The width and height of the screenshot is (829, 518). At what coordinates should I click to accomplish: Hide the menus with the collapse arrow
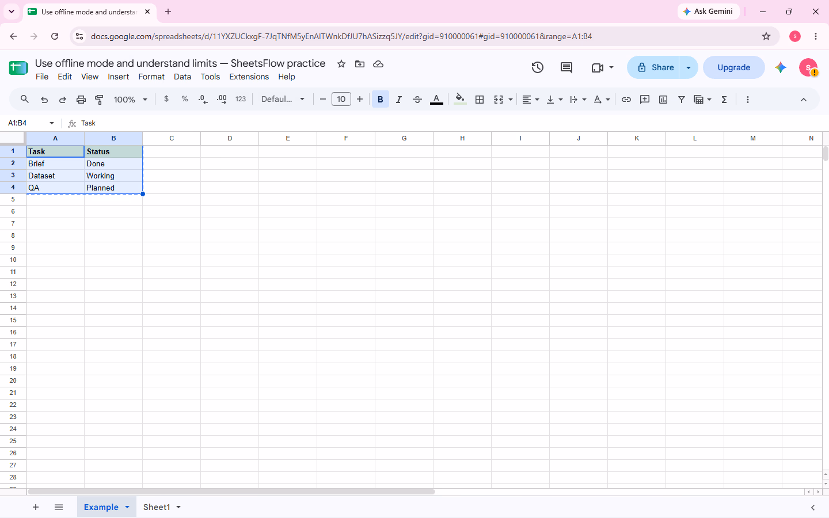coord(804,100)
